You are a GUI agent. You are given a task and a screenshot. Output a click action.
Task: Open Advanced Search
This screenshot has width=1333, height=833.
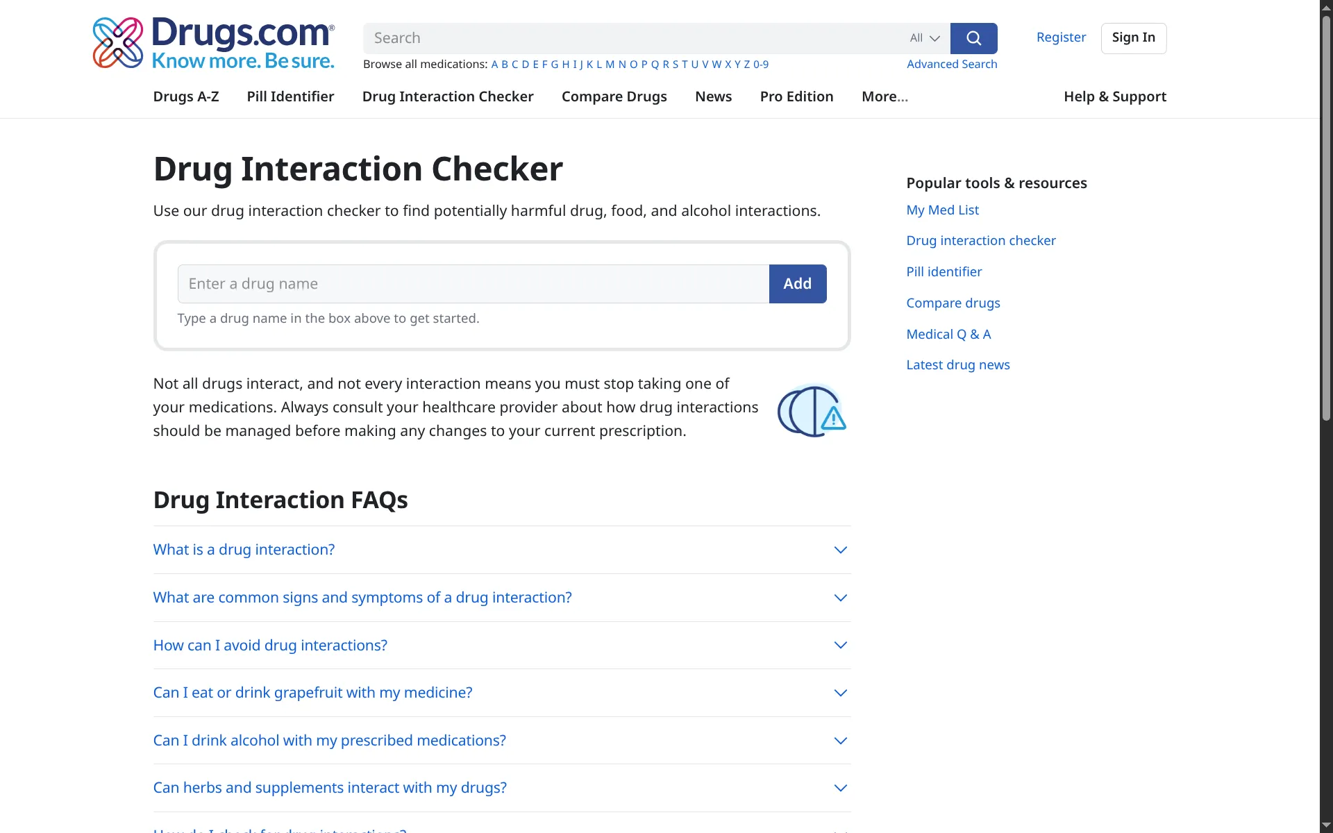point(951,64)
